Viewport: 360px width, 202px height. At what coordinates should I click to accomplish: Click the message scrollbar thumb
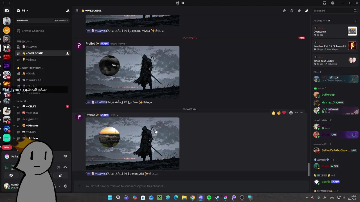pyautogui.click(x=309, y=170)
